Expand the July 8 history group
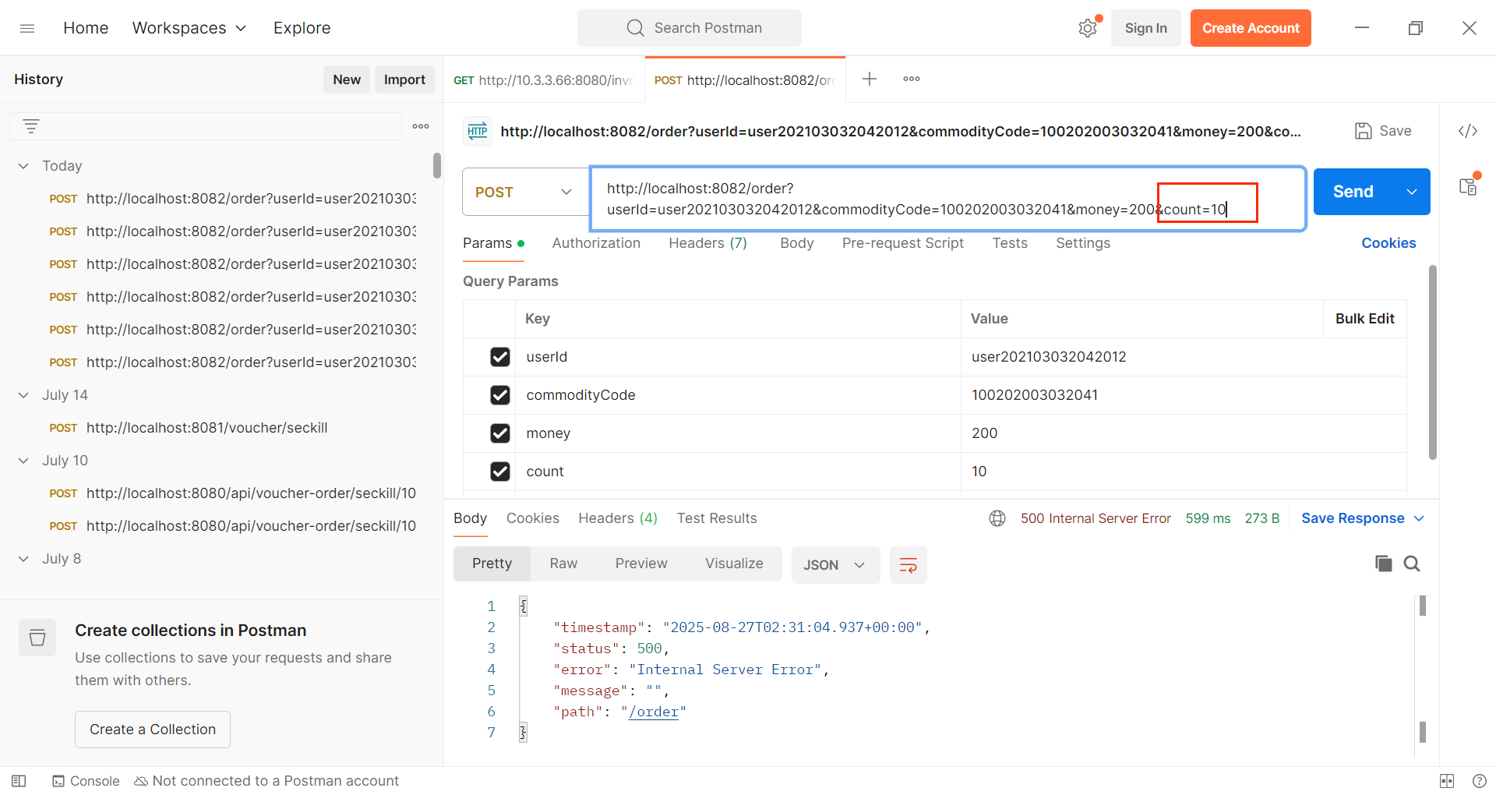The image size is (1496, 795). 23,559
